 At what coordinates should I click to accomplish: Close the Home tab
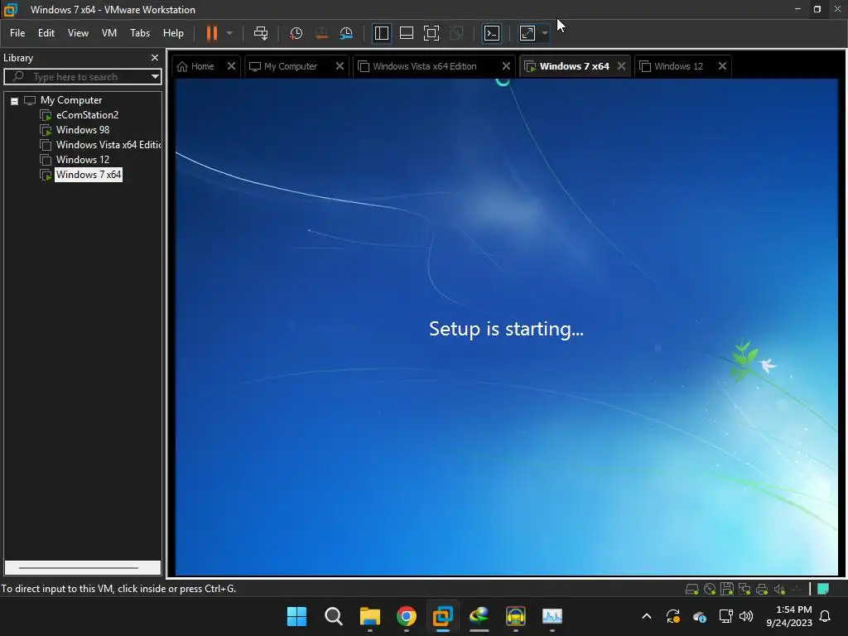coord(231,66)
